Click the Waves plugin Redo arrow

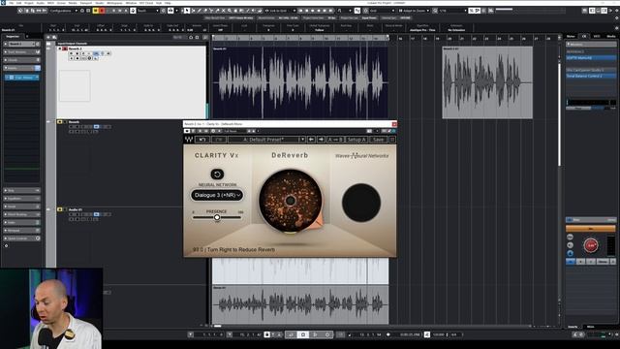(219, 140)
